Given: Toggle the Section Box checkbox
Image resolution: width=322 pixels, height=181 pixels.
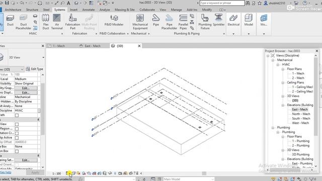Looking at the screenshot, I should tap(17, 151).
